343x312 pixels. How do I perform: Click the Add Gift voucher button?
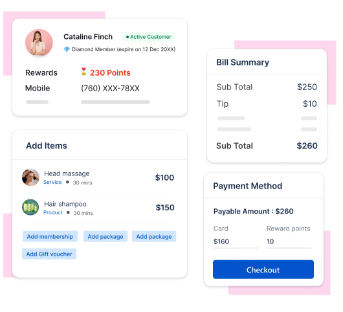49,254
